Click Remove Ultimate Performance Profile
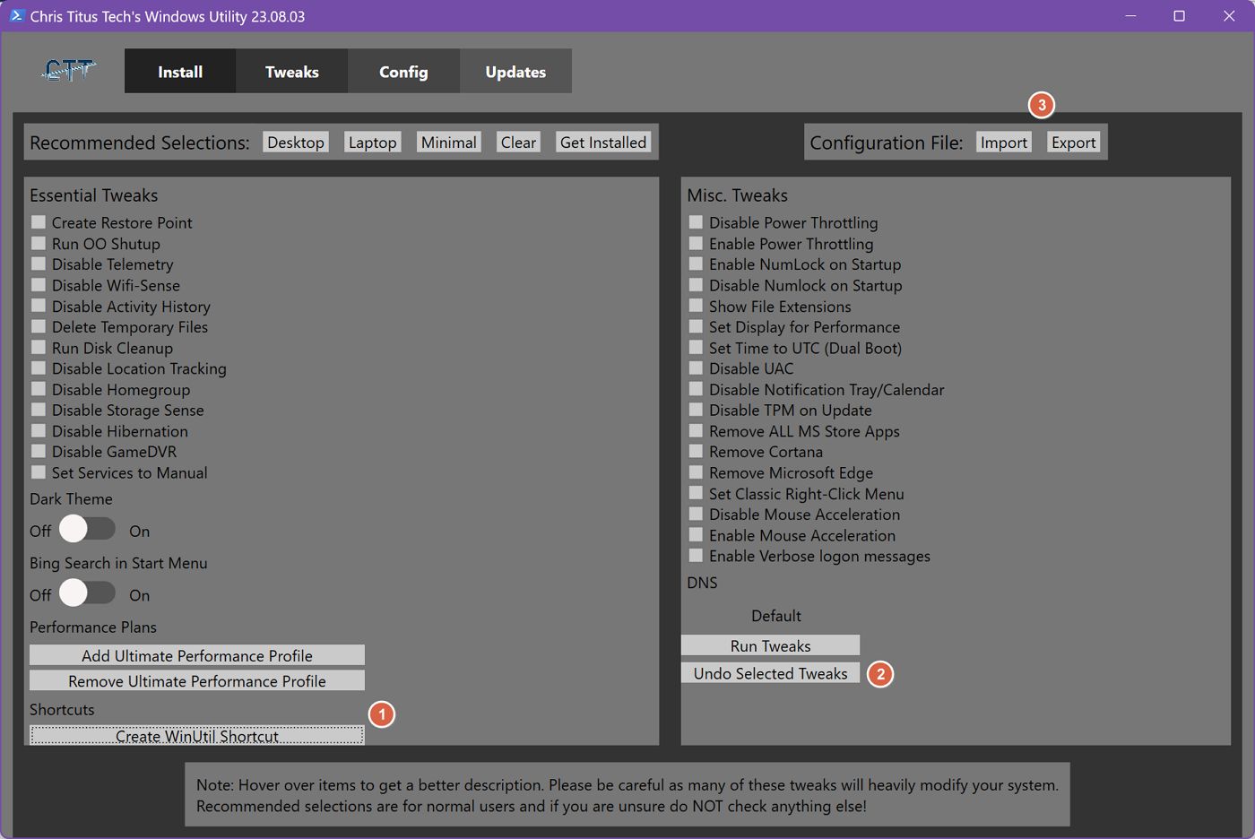The image size is (1255, 839). tap(197, 681)
